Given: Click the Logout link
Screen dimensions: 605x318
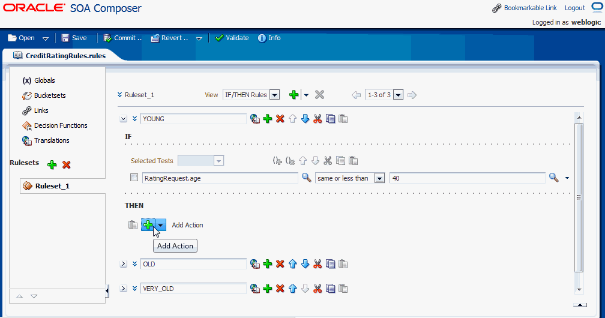Looking at the screenshot, I should click(575, 8).
